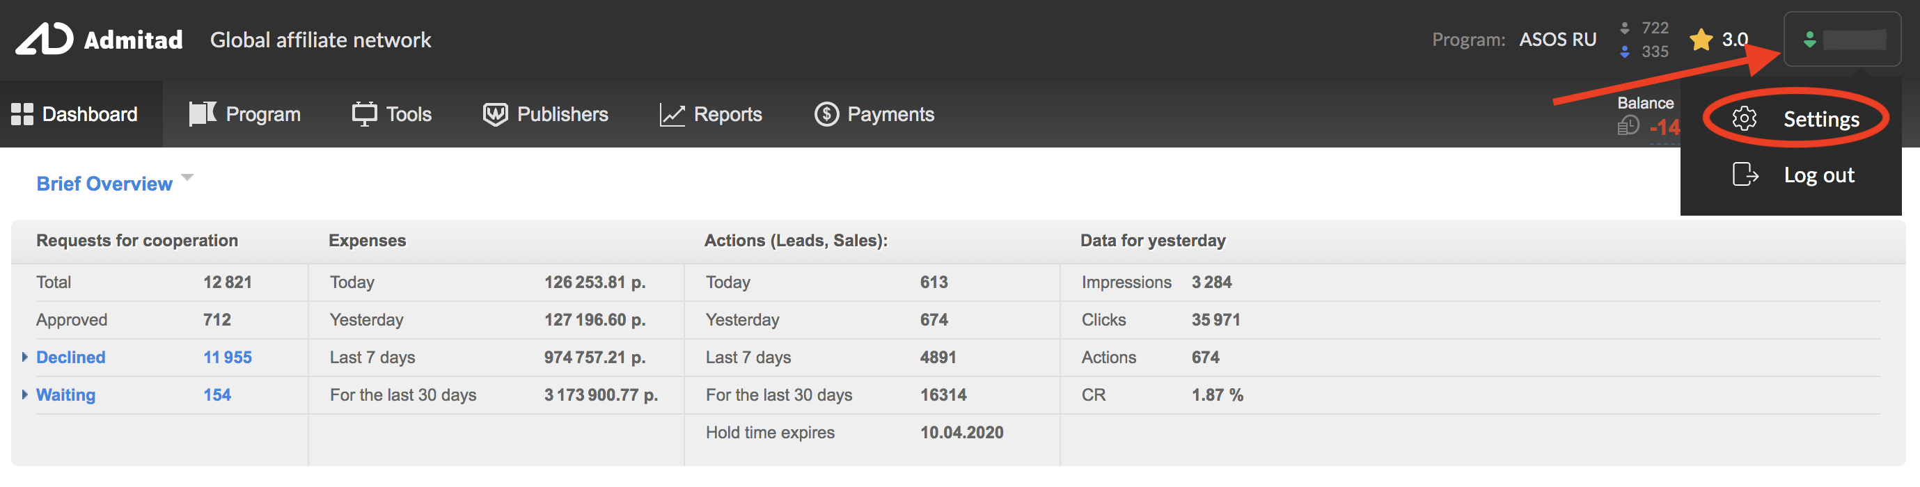Open the user account dropdown

point(1842,40)
